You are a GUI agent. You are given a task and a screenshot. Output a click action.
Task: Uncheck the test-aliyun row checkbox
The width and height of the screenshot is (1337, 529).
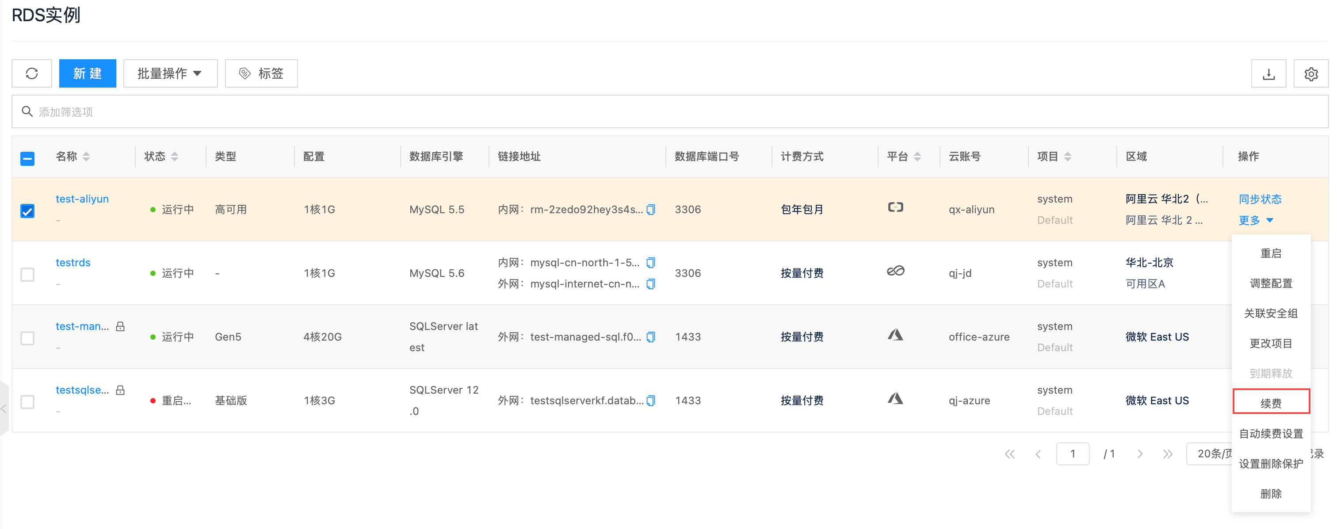tap(27, 211)
